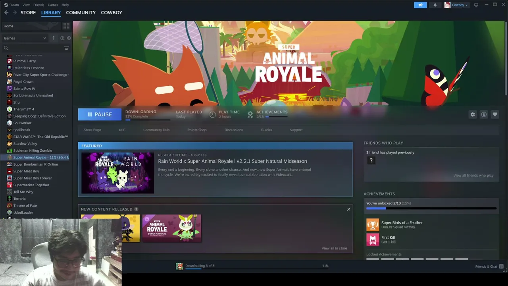Viewport: 508px width, 286px height.
Task: Open the achievements gear badge icon
Action: [250, 114]
